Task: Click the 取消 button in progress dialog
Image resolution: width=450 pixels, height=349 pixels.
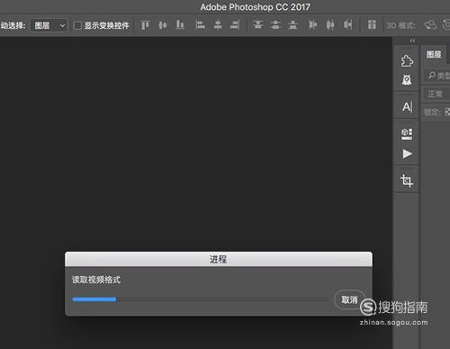Action: [x=349, y=299]
